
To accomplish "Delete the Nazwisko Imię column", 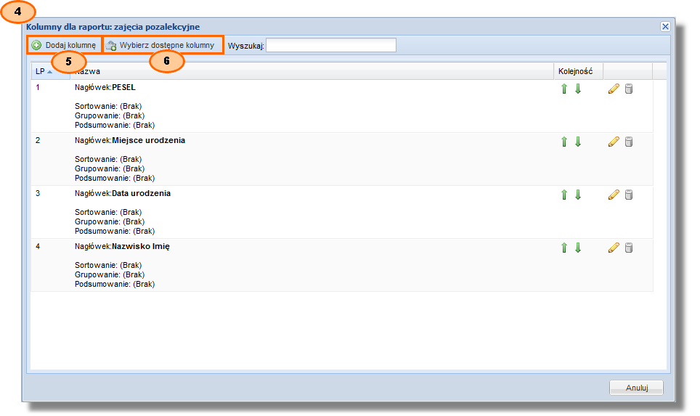I will click(x=629, y=248).
